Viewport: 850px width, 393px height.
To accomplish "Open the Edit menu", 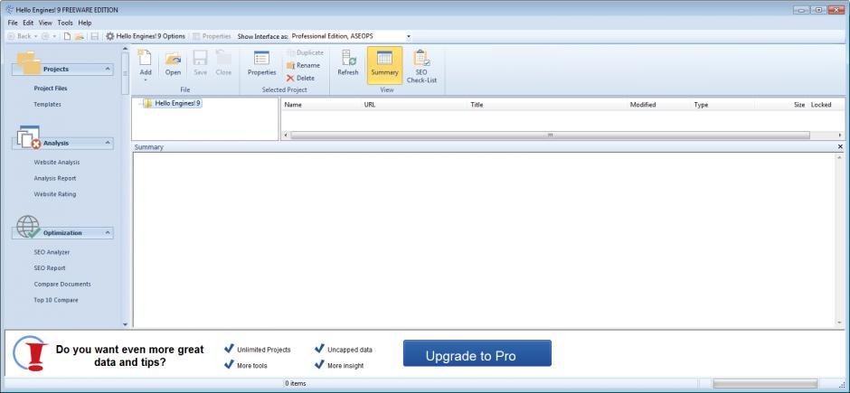I will click(x=28, y=23).
